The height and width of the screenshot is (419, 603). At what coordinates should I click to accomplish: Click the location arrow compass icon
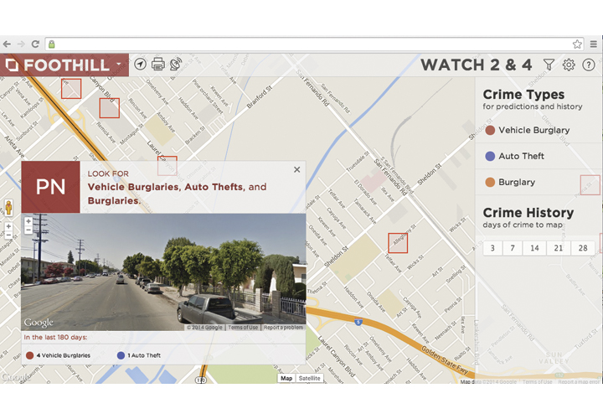tap(140, 65)
